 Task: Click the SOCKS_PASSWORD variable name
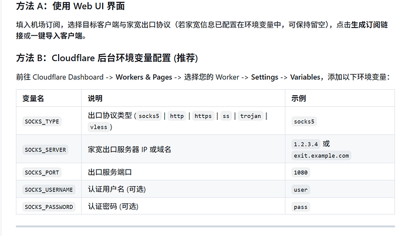49,207
